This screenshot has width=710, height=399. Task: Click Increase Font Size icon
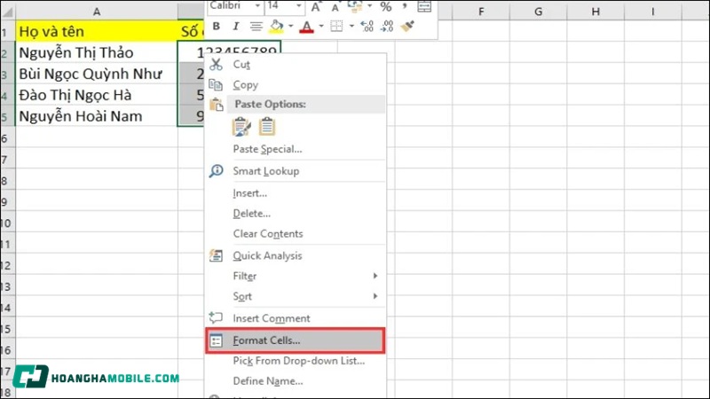pos(316,7)
